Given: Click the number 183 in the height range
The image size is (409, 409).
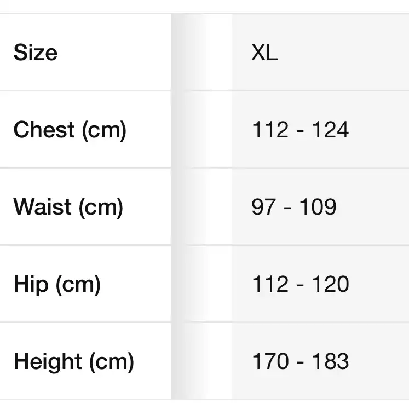Looking at the screenshot, I should tap(330, 362).
